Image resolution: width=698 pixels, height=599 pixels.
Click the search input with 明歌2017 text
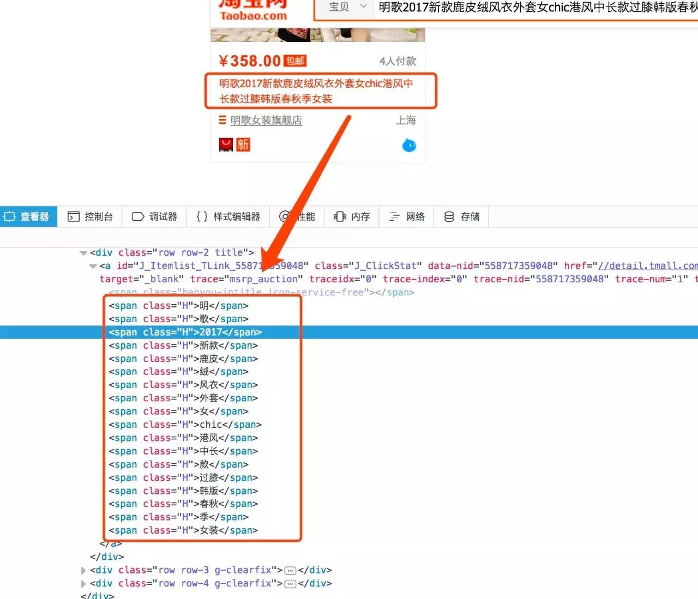pyautogui.click(x=536, y=7)
